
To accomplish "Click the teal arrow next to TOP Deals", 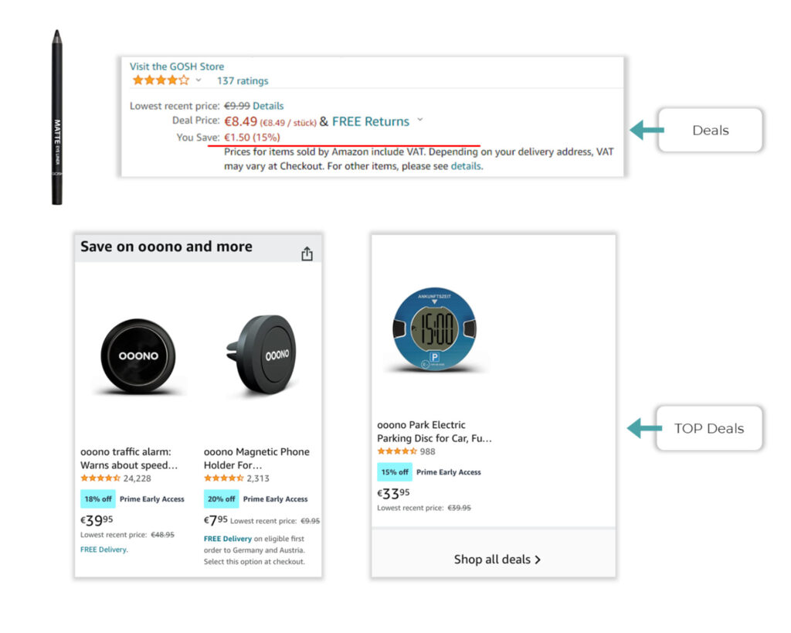I will [x=641, y=427].
